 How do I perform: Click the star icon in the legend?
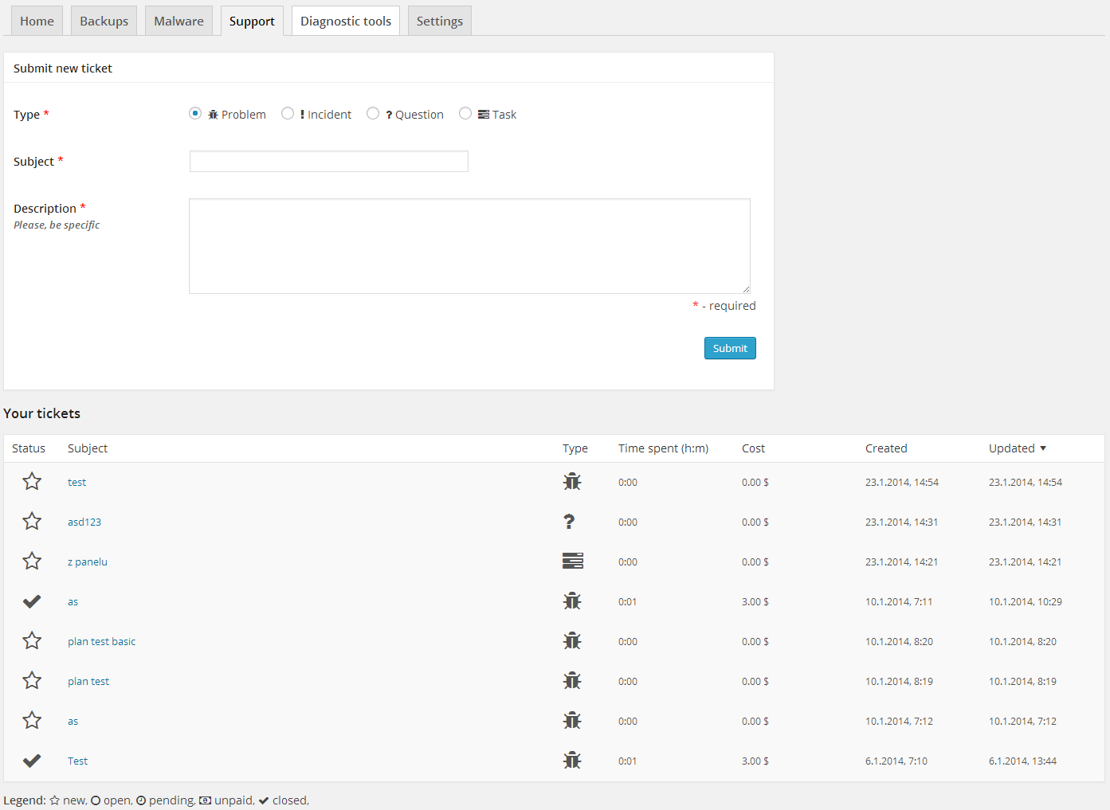coord(55,800)
